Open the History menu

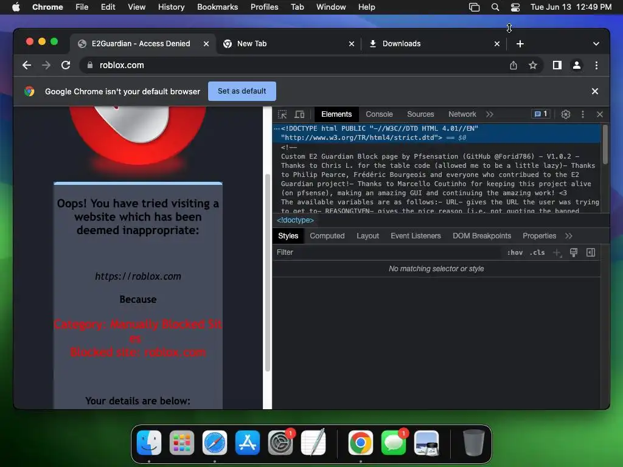coord(171,7)
